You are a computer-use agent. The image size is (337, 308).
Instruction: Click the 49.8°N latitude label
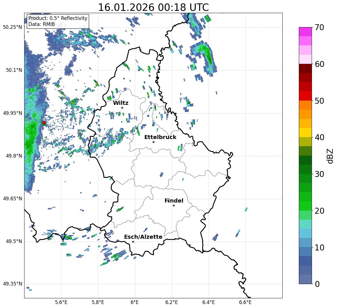(x=14, y=156)
